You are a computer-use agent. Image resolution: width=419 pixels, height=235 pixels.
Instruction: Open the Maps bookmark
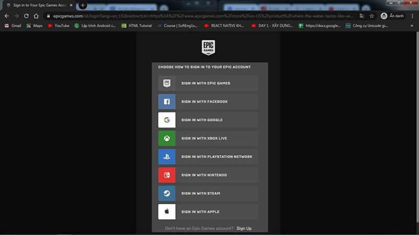34,26
